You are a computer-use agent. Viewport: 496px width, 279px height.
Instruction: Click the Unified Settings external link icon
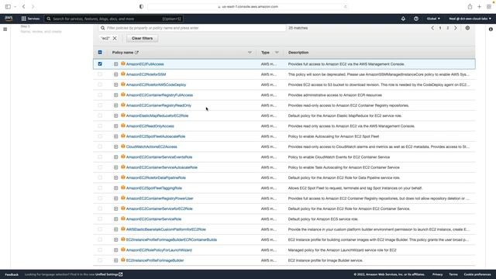click(121, 274)
